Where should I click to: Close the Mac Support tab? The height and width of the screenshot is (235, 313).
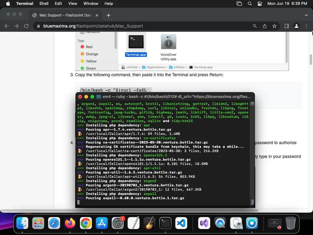pyautogui.click(x=97, y=15)
